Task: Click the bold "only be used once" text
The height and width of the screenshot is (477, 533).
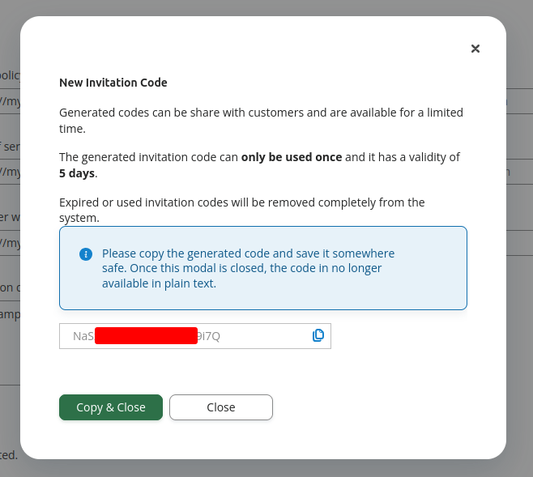Action: [x=292, y=157]
